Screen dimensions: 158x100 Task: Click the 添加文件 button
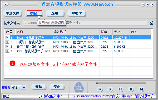pos(12,13)
